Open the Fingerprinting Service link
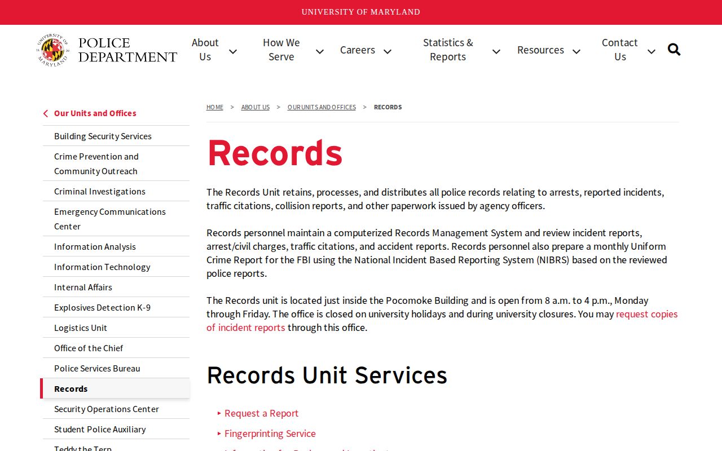 [270, 434]
